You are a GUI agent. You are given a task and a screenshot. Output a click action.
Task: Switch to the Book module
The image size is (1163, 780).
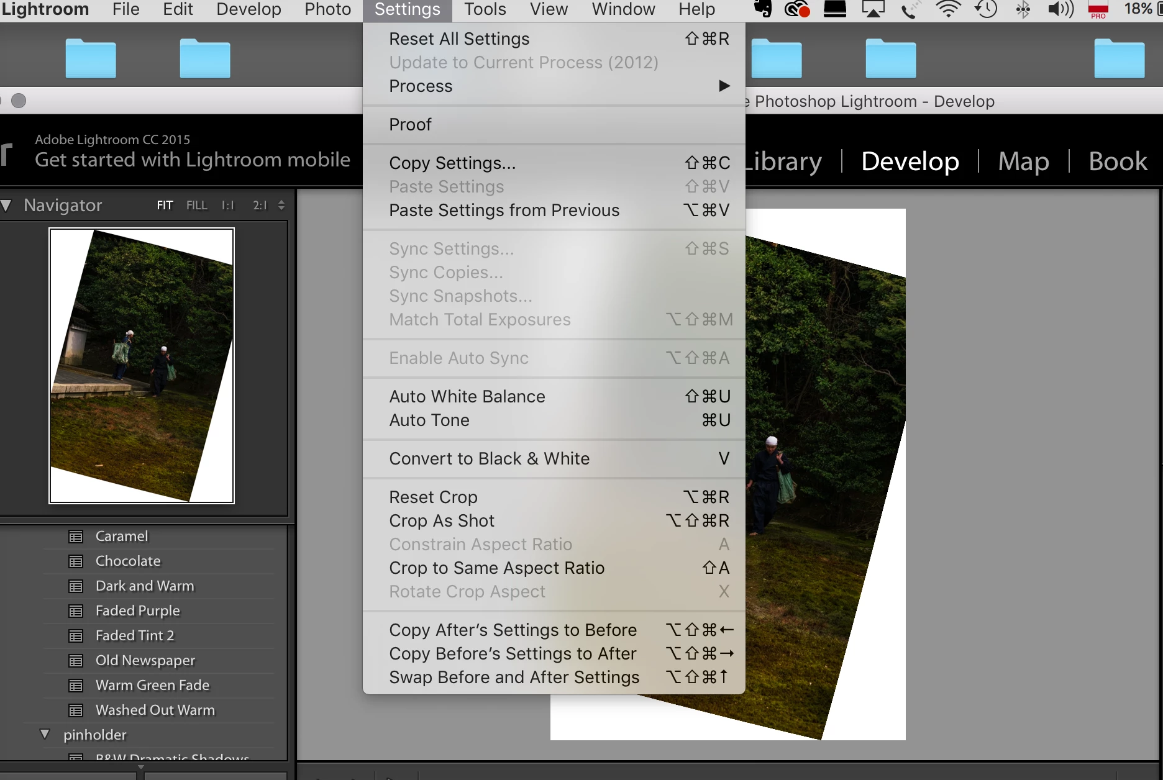pyautogui.click(x=1118, y=161)
